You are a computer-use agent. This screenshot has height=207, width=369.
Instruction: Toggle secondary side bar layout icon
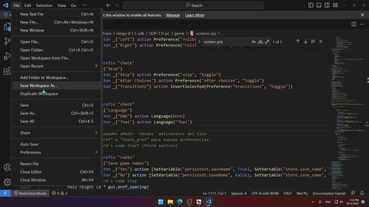327,5
